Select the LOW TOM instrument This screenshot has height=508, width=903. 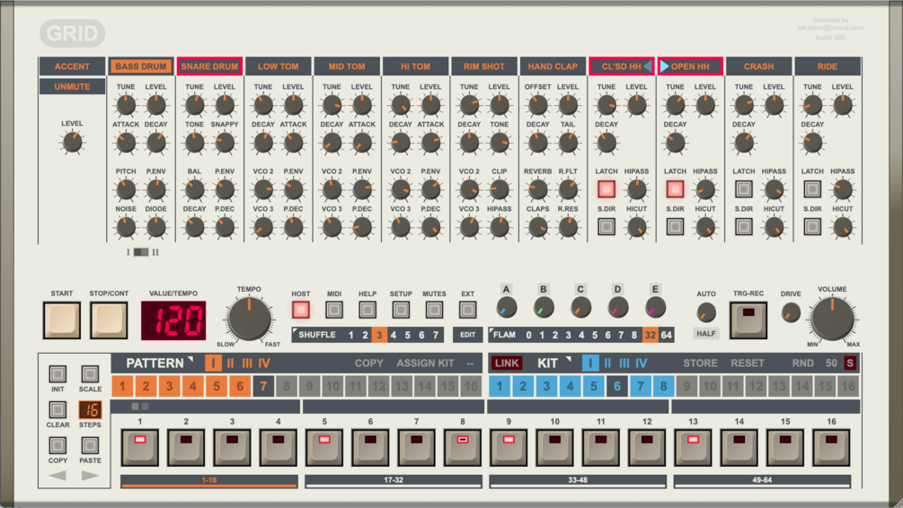[279, 66]
